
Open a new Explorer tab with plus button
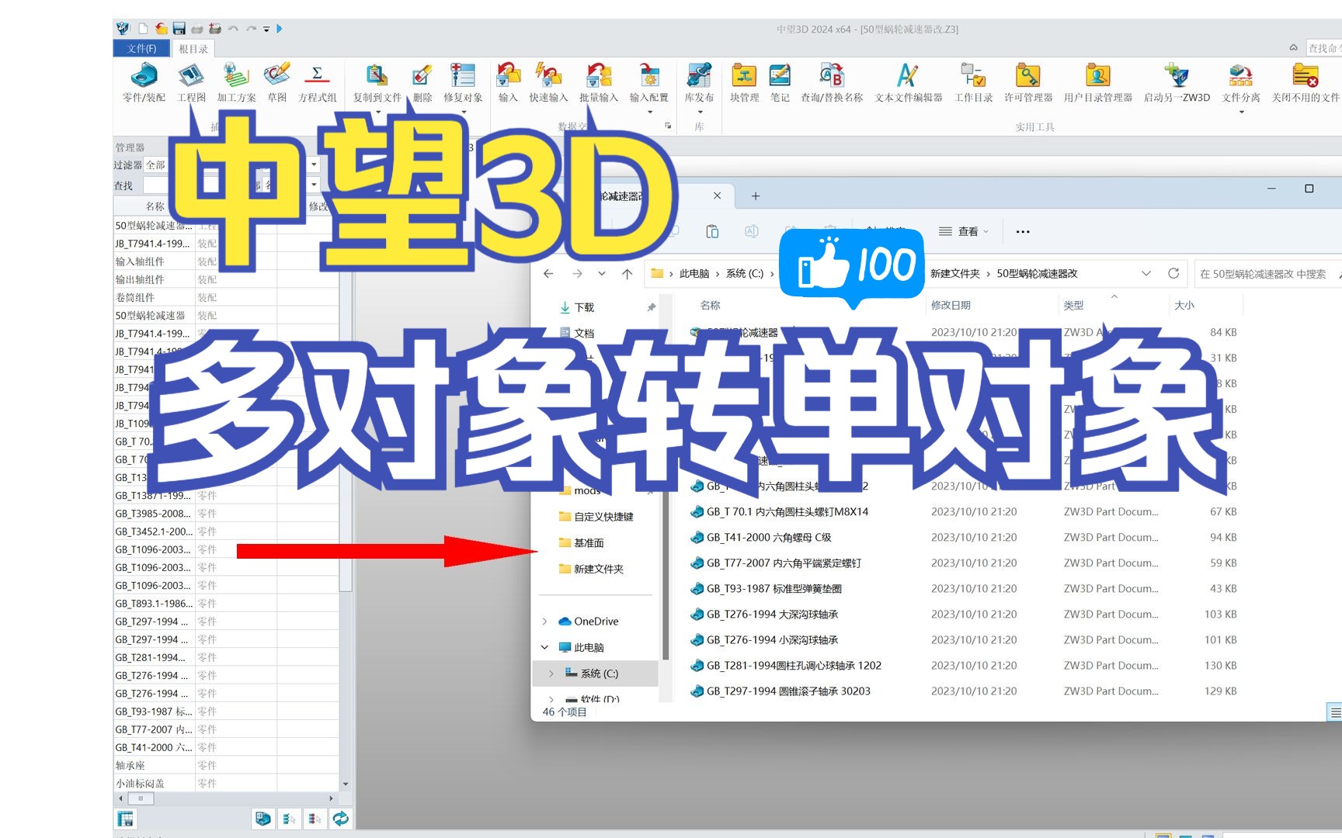755,196
